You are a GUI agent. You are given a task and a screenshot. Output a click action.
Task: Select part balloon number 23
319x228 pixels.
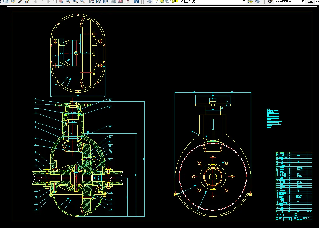(110, 146)
